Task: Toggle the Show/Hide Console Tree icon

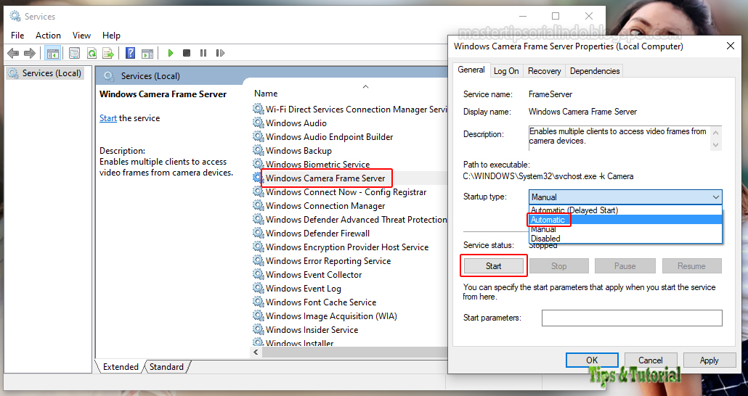Action: pyautogui.click(x=52, y=53)
